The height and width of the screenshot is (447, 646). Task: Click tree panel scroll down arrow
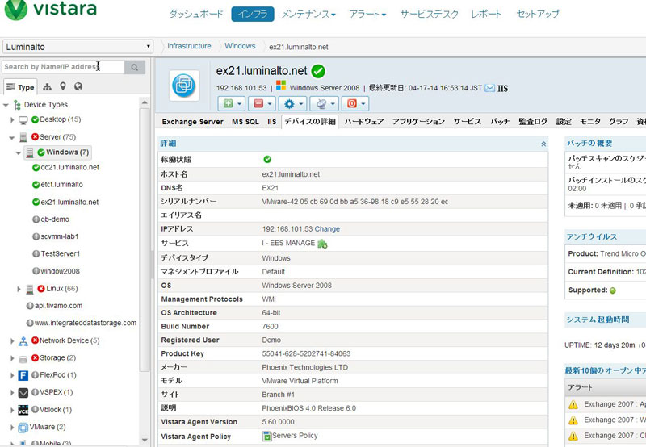[x=145, y=440]
